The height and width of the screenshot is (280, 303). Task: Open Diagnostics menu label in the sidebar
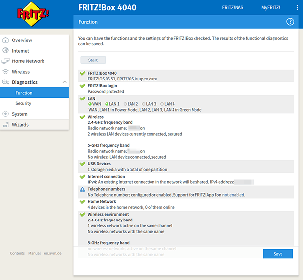[x=24, y=82]
